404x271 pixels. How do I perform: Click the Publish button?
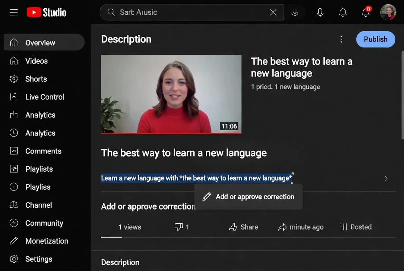point(376,39)
